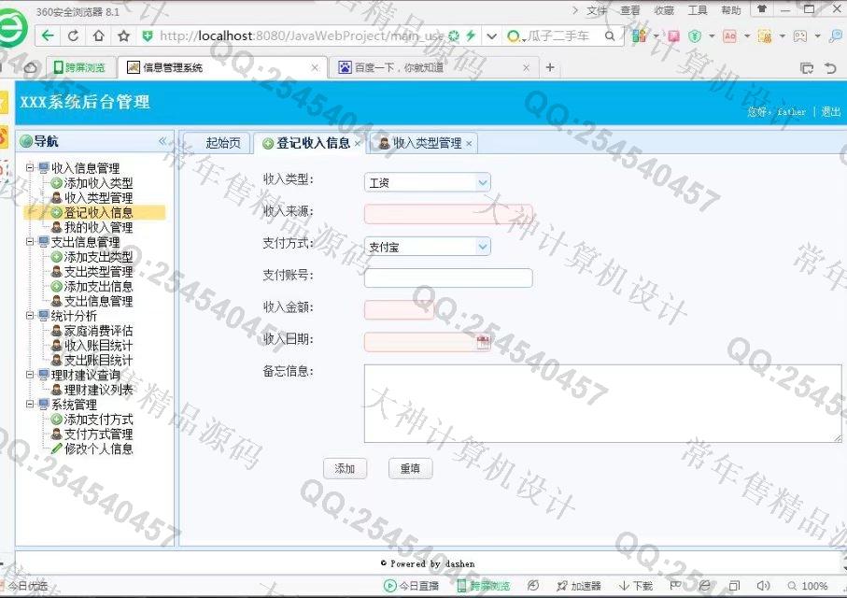Click the search magnifier in browser search box

pos(610,36)
